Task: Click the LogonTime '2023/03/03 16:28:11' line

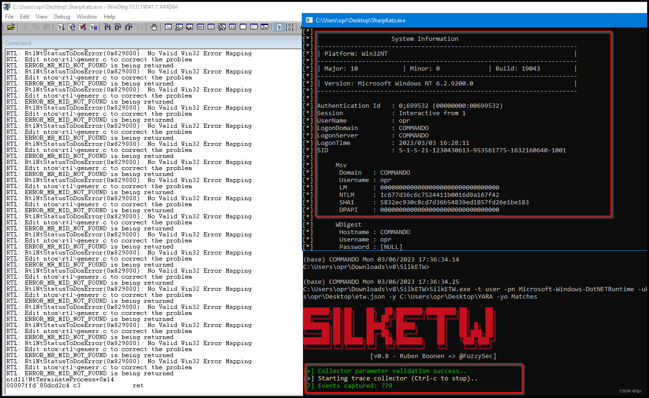Action: pyautogui.click(x=393, y=143)
